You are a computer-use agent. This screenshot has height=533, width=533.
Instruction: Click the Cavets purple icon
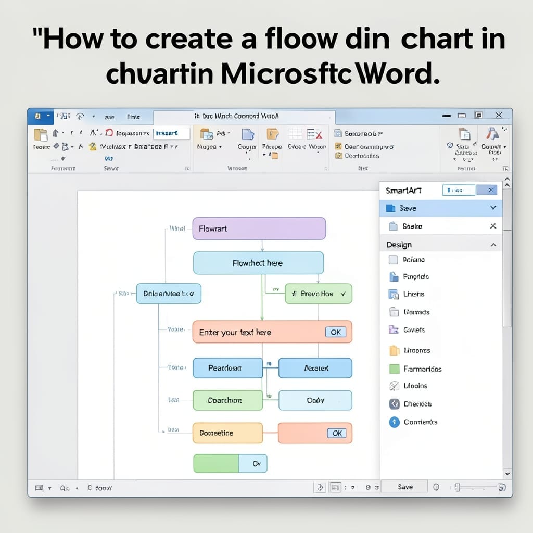pos(394,329)
